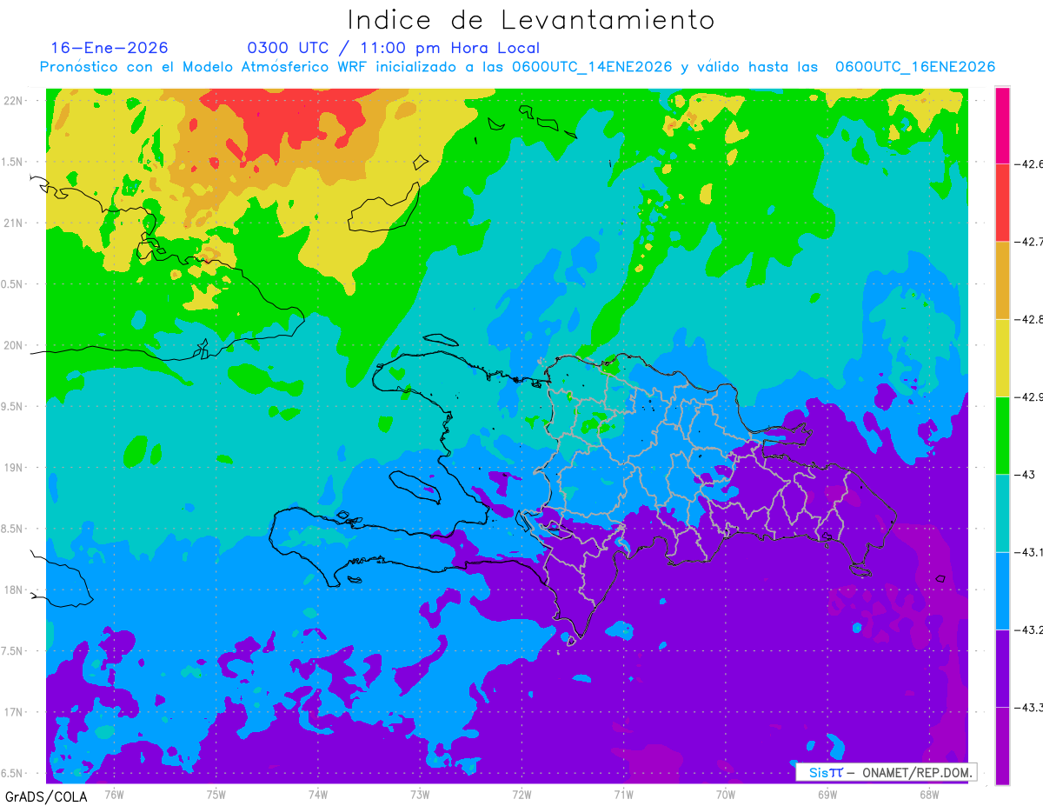Click the magenta swatch atop the color scale
Image resolution: width=1043 pixels, height=806 pixels.
pos(1002,125)
